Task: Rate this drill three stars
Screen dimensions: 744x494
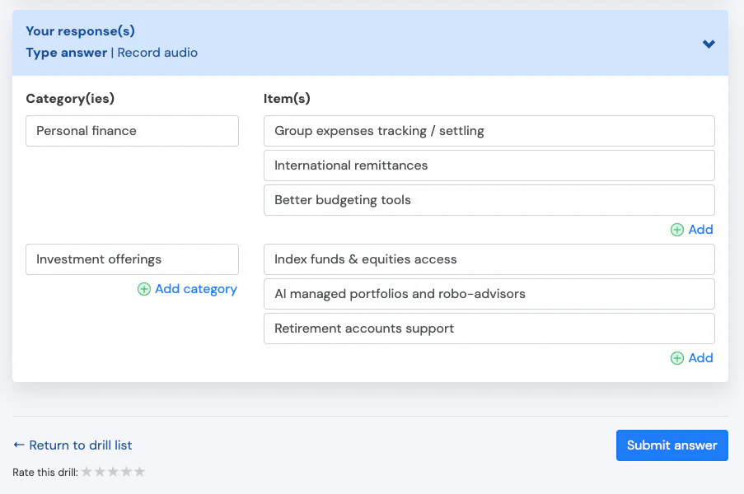Action: 113,472
